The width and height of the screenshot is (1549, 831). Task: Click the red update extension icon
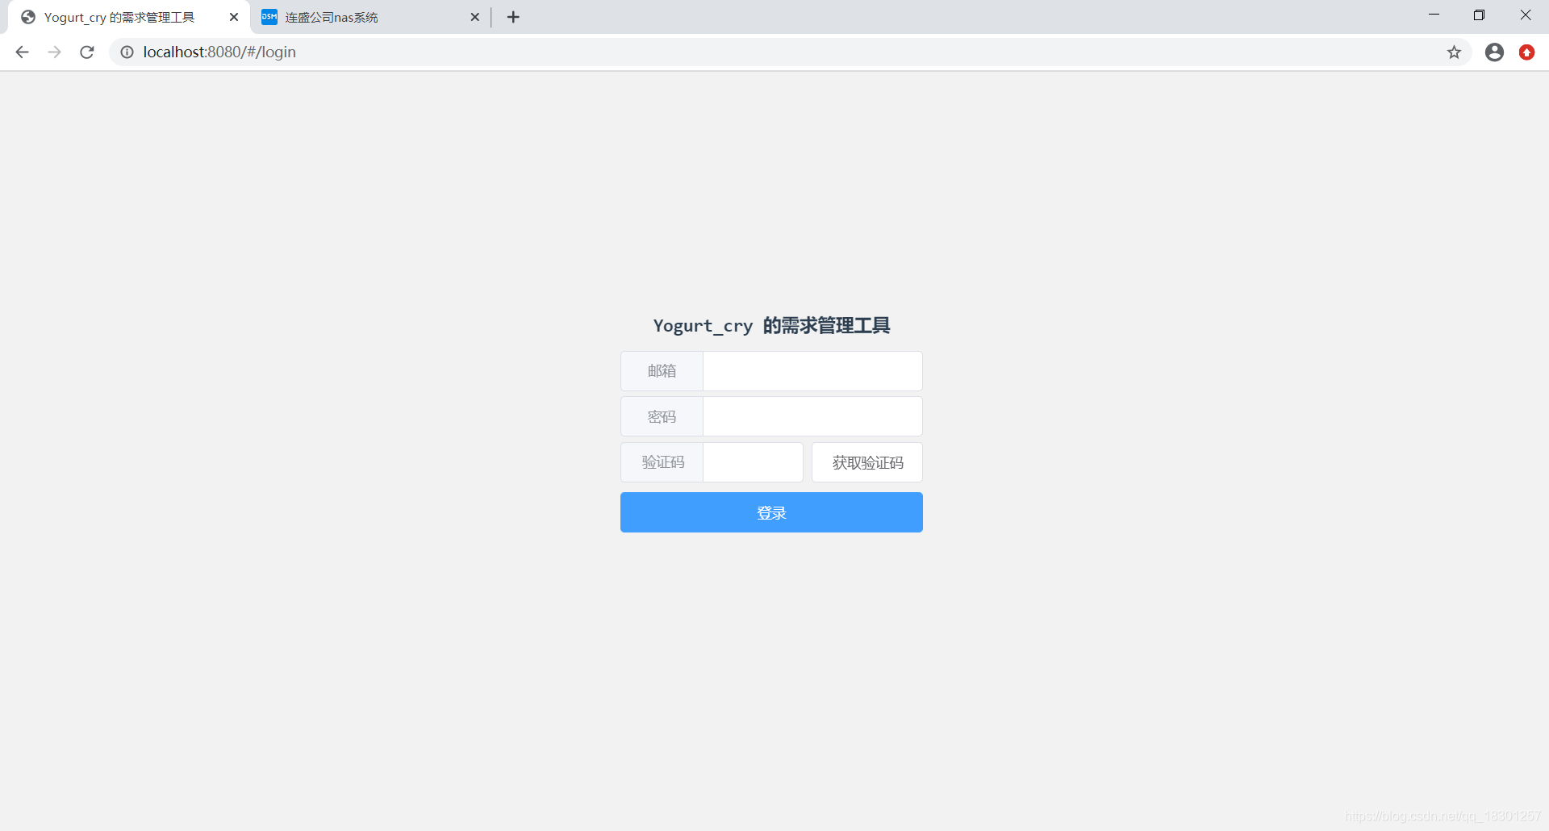(x=1526, y=52)
